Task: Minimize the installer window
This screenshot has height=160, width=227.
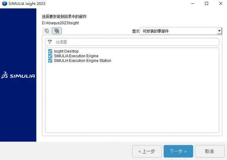Action: pyautogui.click(x=192, y=3)
